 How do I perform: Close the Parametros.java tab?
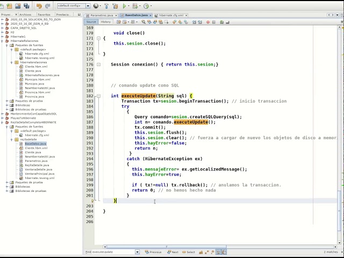116,16
